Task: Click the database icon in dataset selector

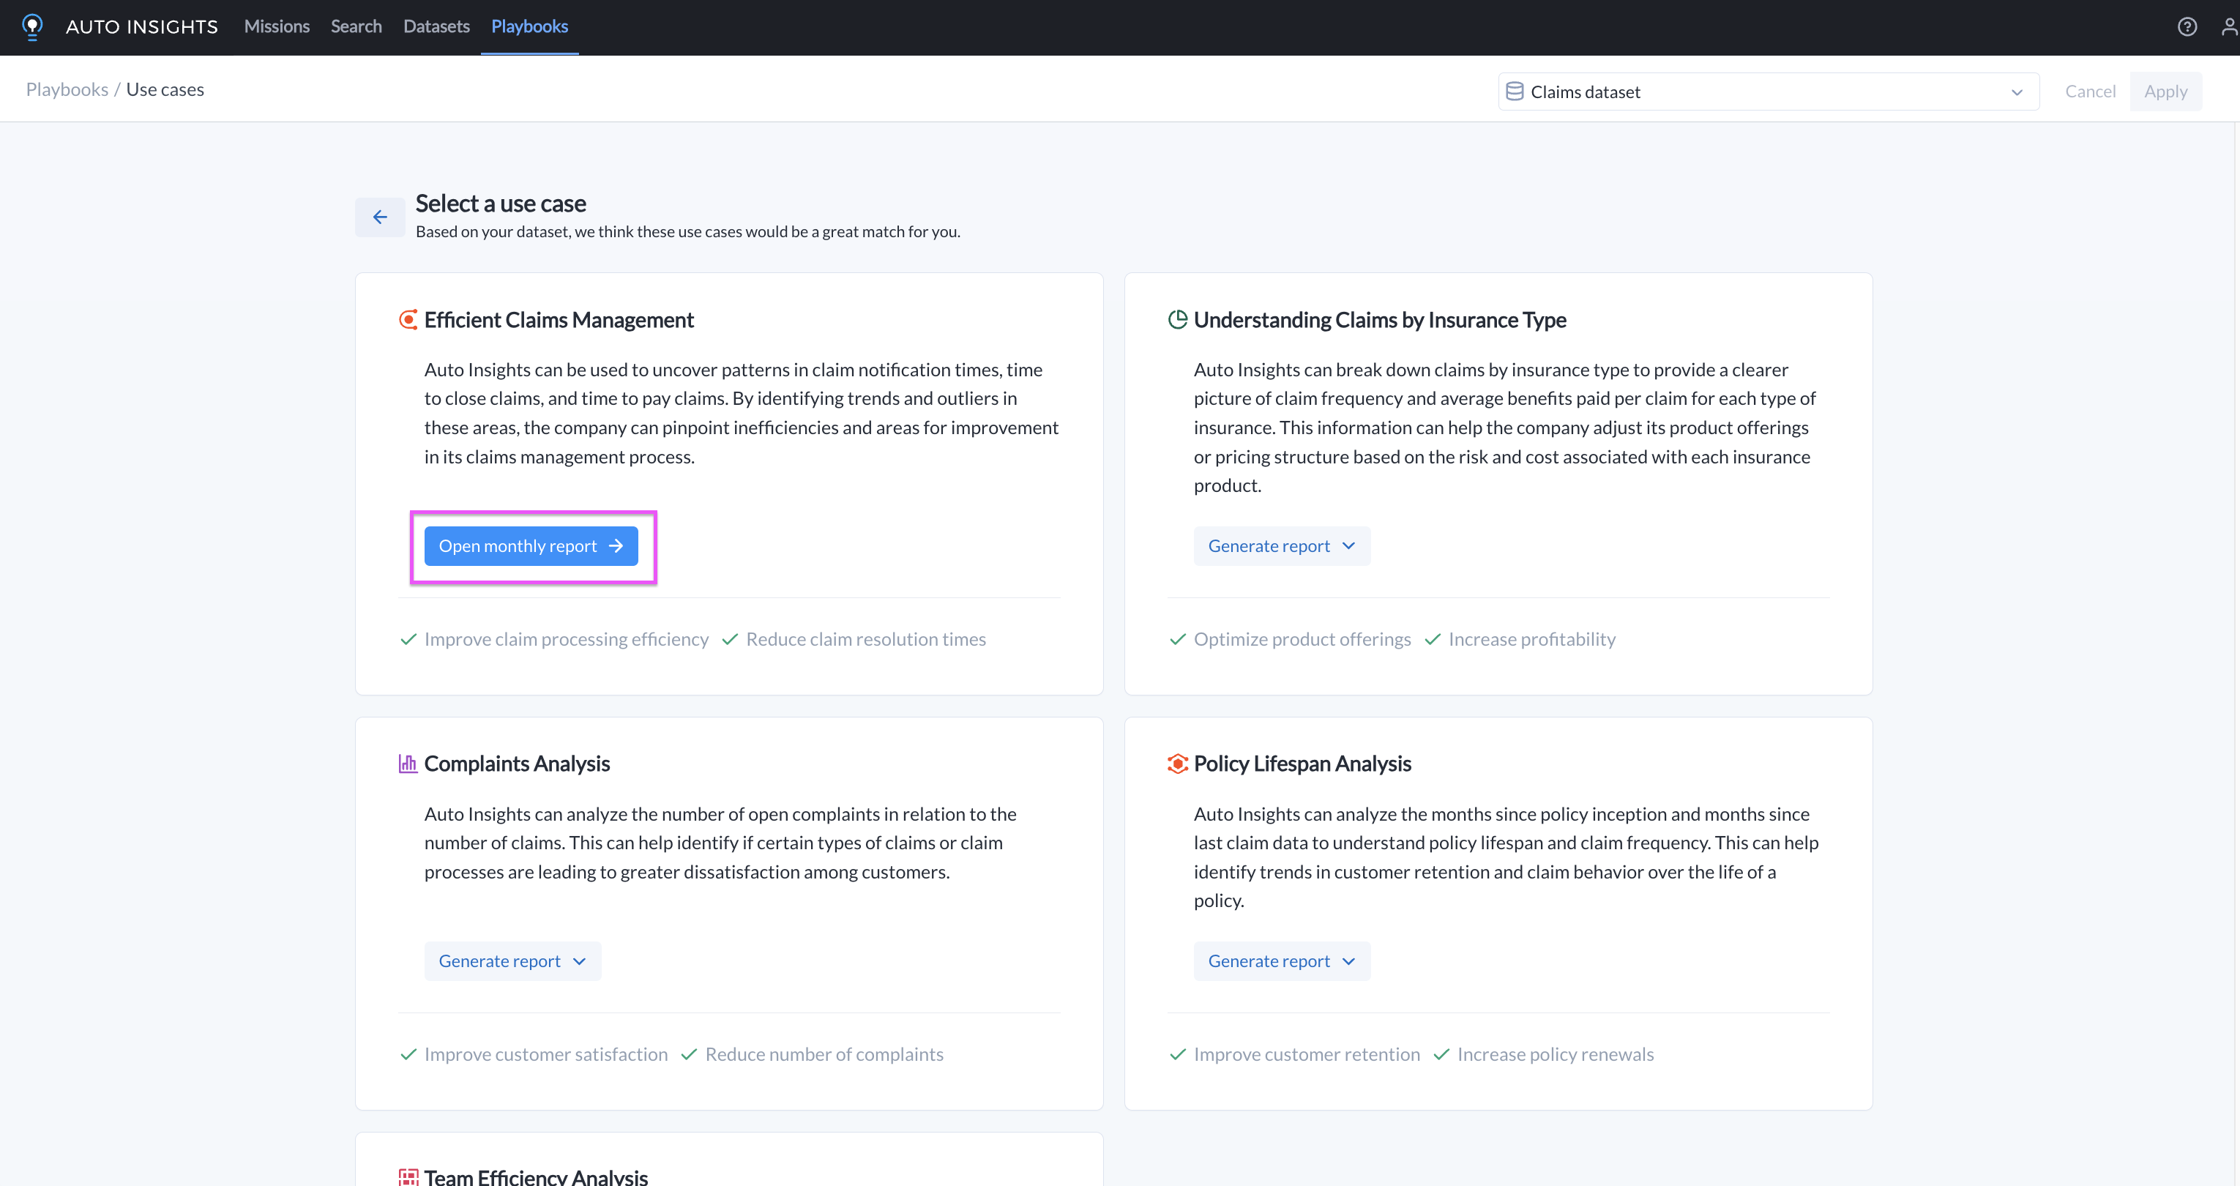Action: tap(1514, 92)
